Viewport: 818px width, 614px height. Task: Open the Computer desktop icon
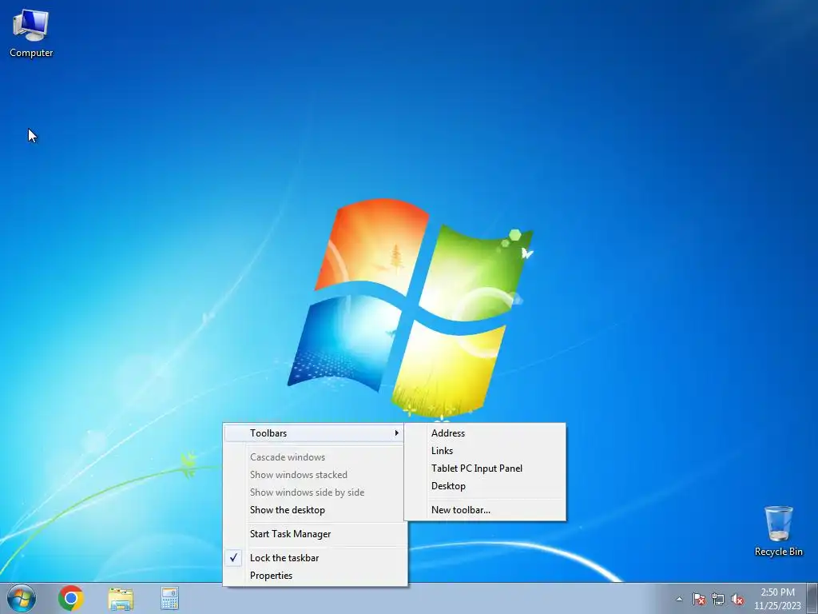pyautogui.click(x=31, y=33)
